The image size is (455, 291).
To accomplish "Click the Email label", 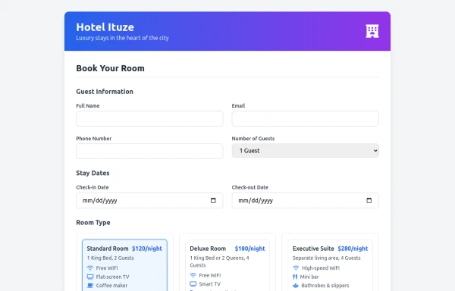I will [x=238, y=106].
